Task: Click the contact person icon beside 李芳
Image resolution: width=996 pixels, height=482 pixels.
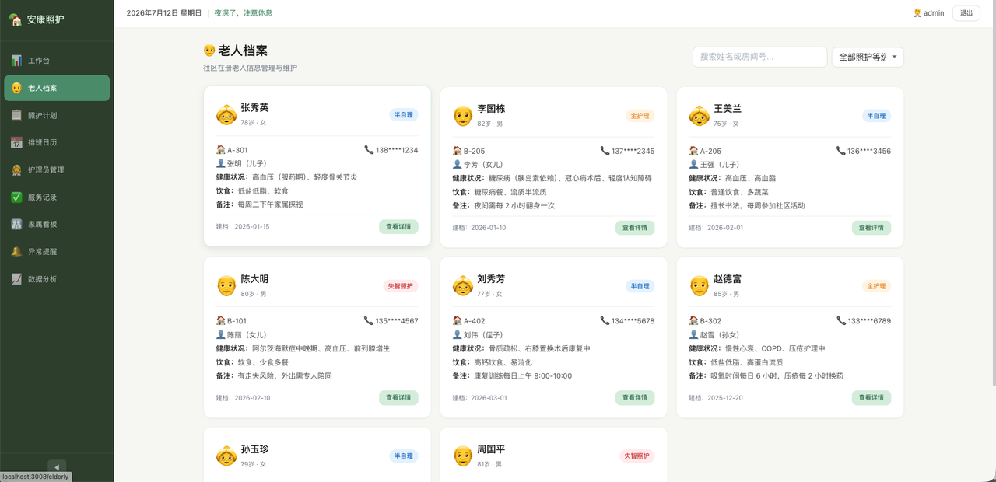Action: pyautogui.click(x=458, y=165)
